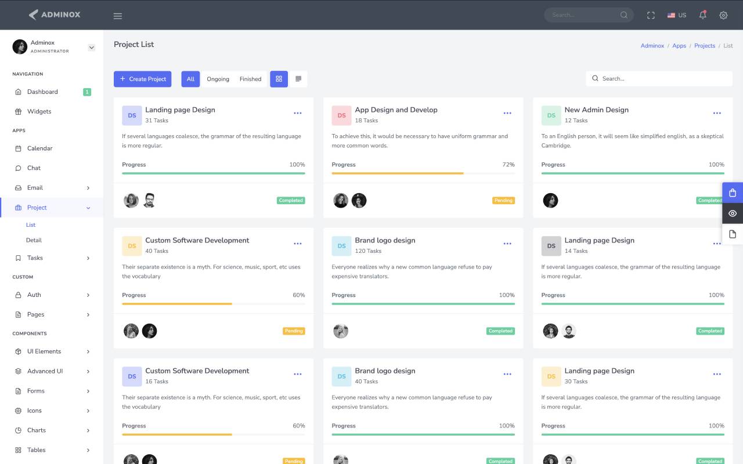Screen dimensions: 743x464
Task: Click the document floating side icon
Action: click(733, 234)
